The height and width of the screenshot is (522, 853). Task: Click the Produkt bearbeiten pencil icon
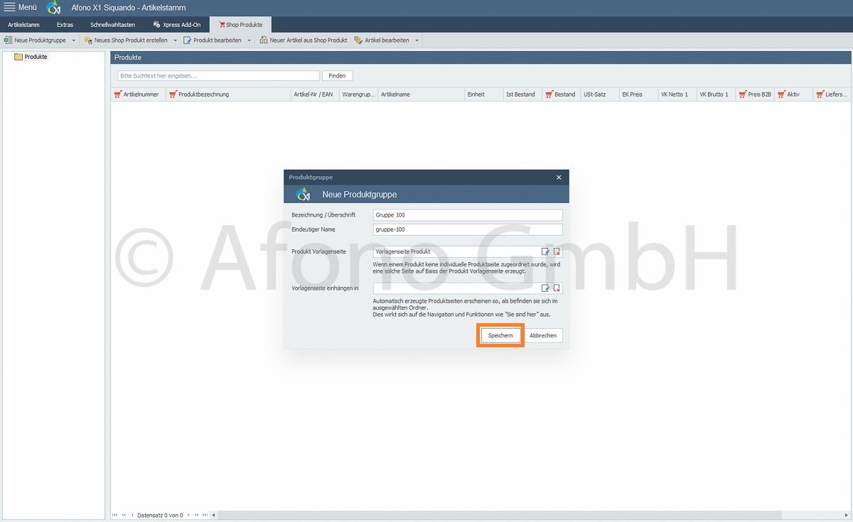click(188, 40)
